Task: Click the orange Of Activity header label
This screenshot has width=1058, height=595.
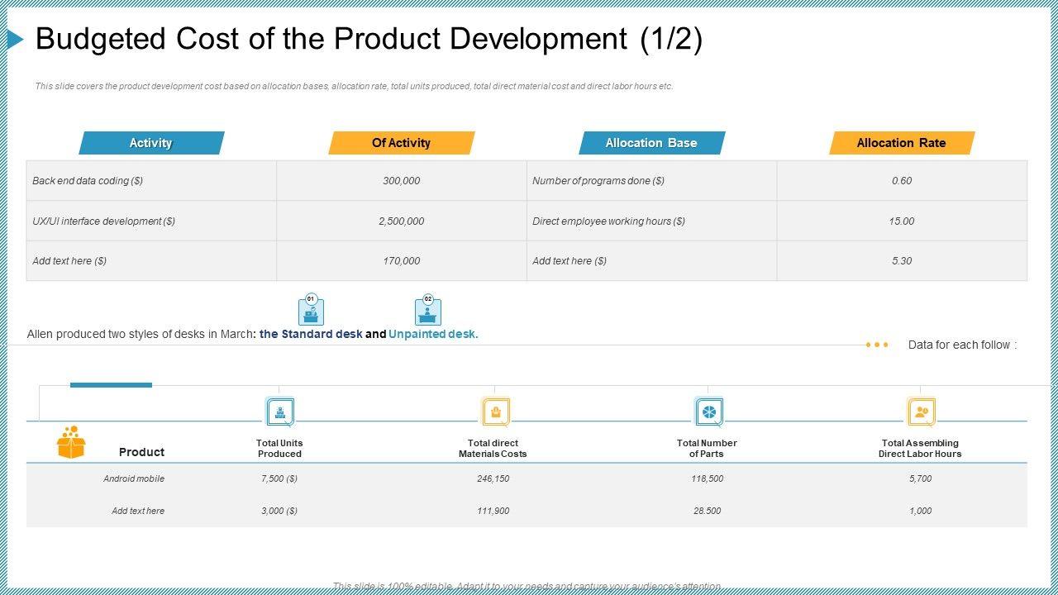Action: tap(402, 143)
